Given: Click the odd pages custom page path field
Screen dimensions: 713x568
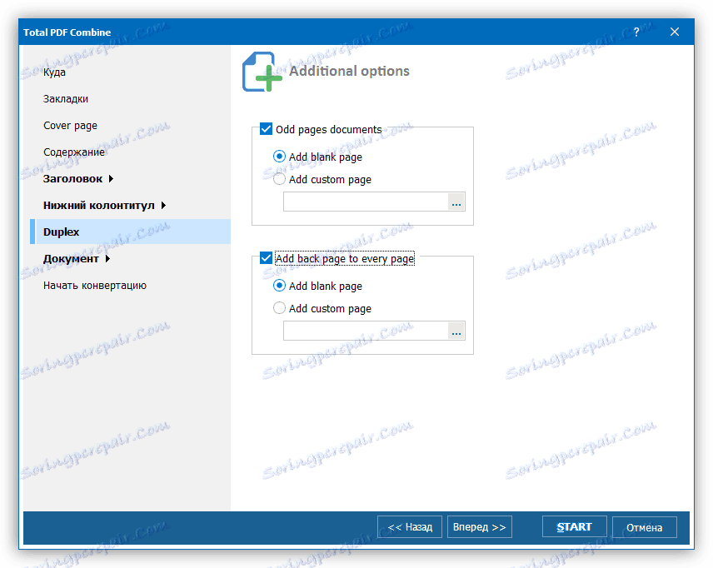Looking at the screenshot, I should (x=366, y=202).
